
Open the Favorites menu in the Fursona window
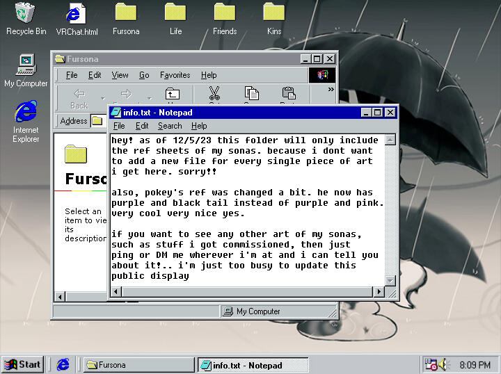(175, 75)
